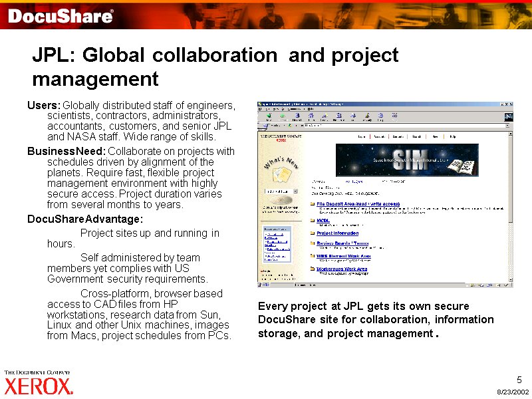Click the Netscape location address field
Viewport: 532px width, 399px height.
pos(404,126)
